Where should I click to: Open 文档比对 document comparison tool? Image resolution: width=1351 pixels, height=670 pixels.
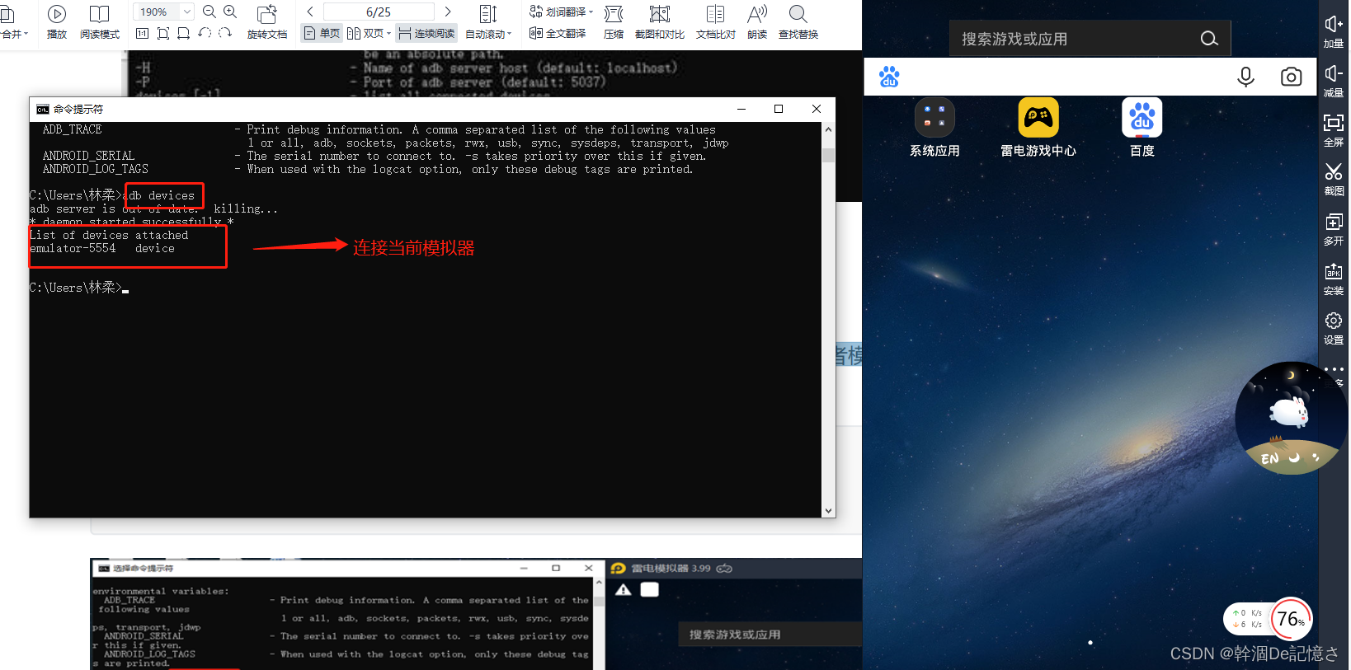pyautogui.click(x=716, y=21)
